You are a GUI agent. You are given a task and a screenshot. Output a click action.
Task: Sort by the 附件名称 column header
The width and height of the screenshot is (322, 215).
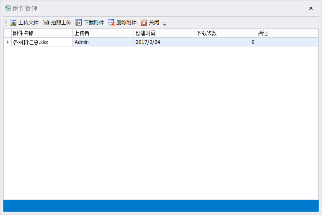coord(42,33)
